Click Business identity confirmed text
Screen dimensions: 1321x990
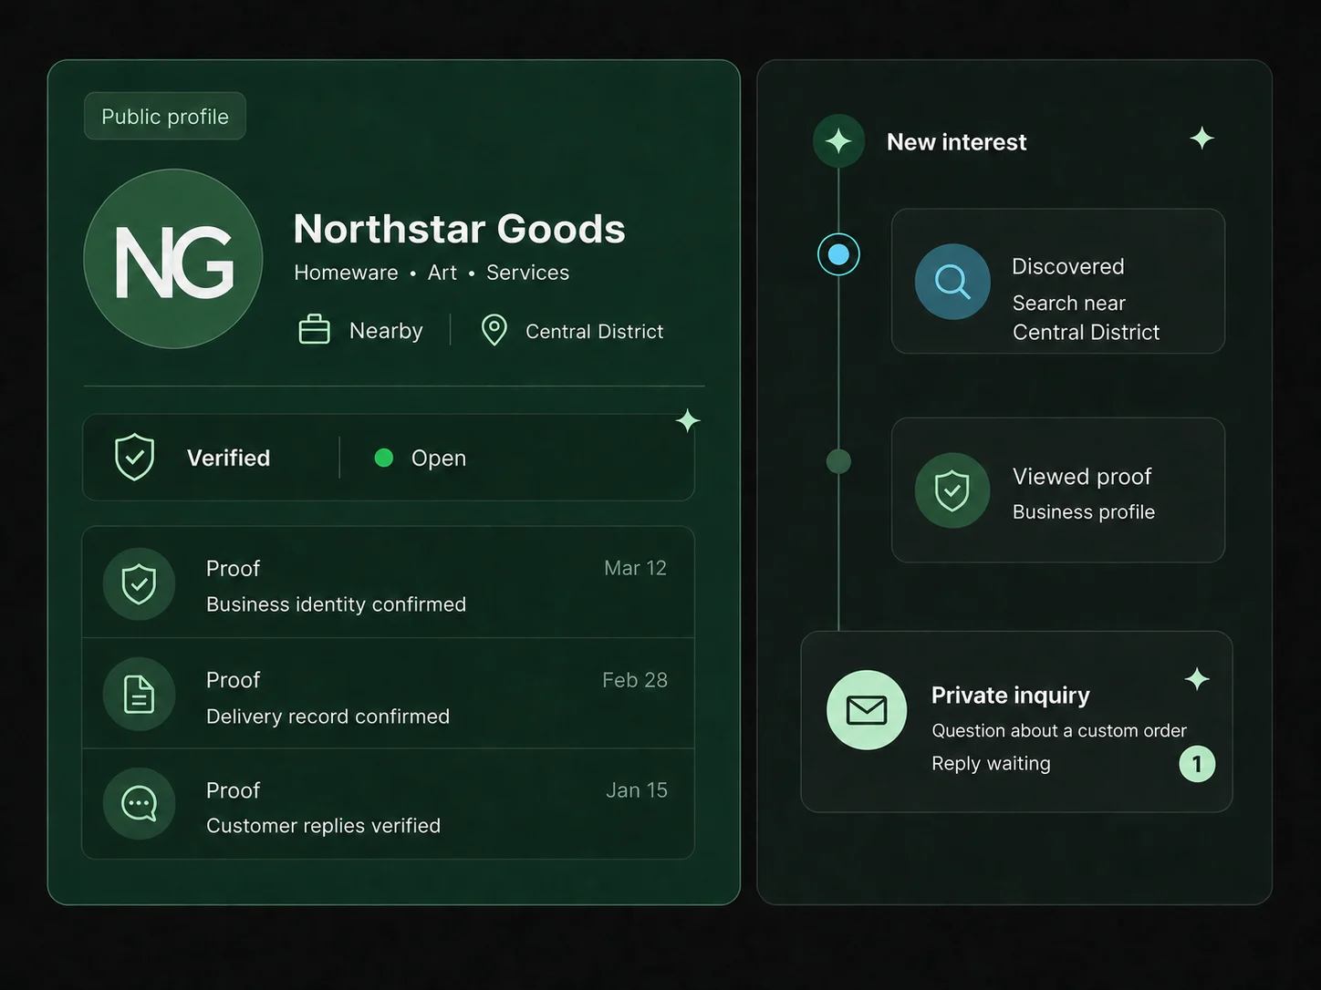tap(336, 604)
